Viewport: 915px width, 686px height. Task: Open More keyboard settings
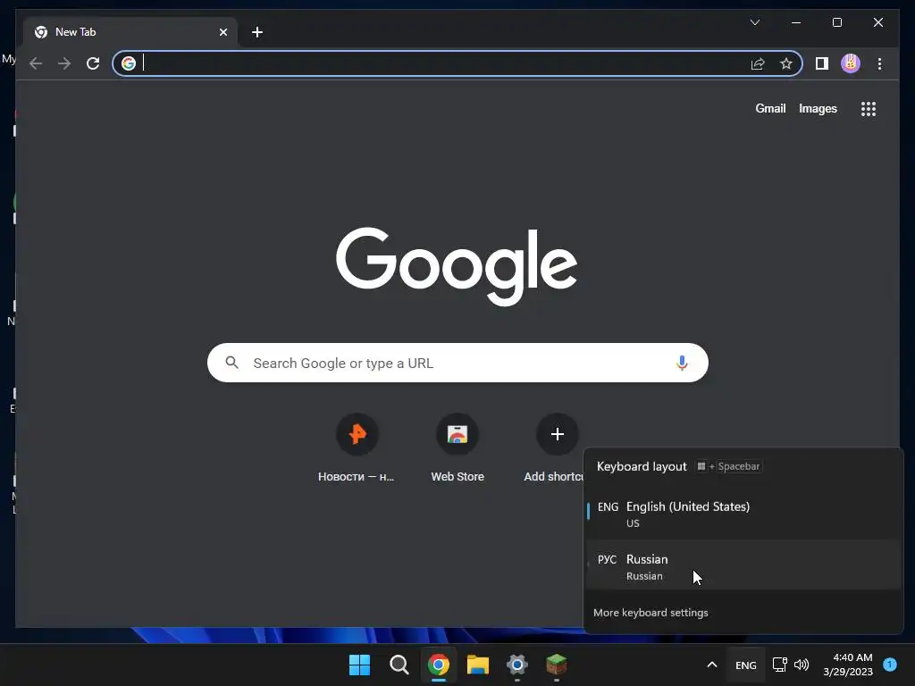tap(651, 613)
